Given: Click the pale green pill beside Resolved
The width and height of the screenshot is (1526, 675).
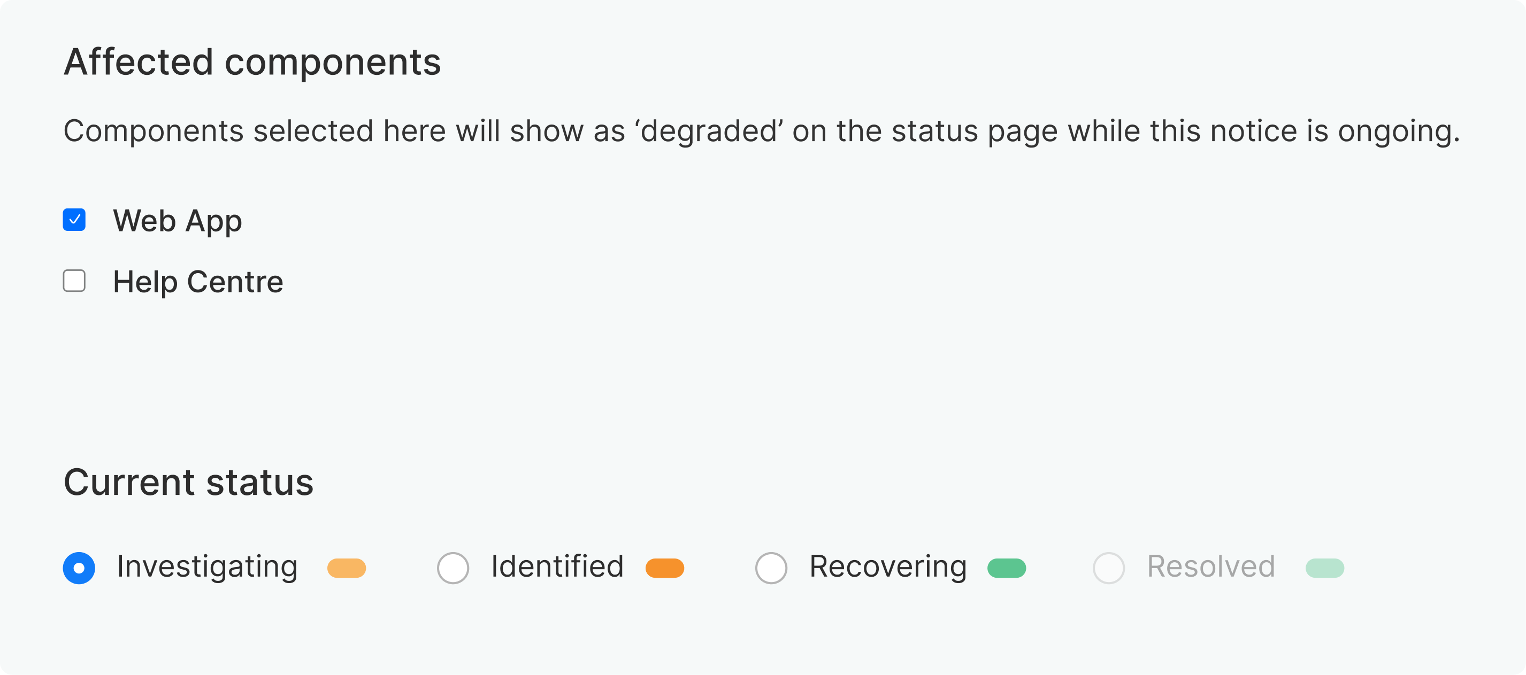Looking at the screenshot, I should (x=1324, y=567).
